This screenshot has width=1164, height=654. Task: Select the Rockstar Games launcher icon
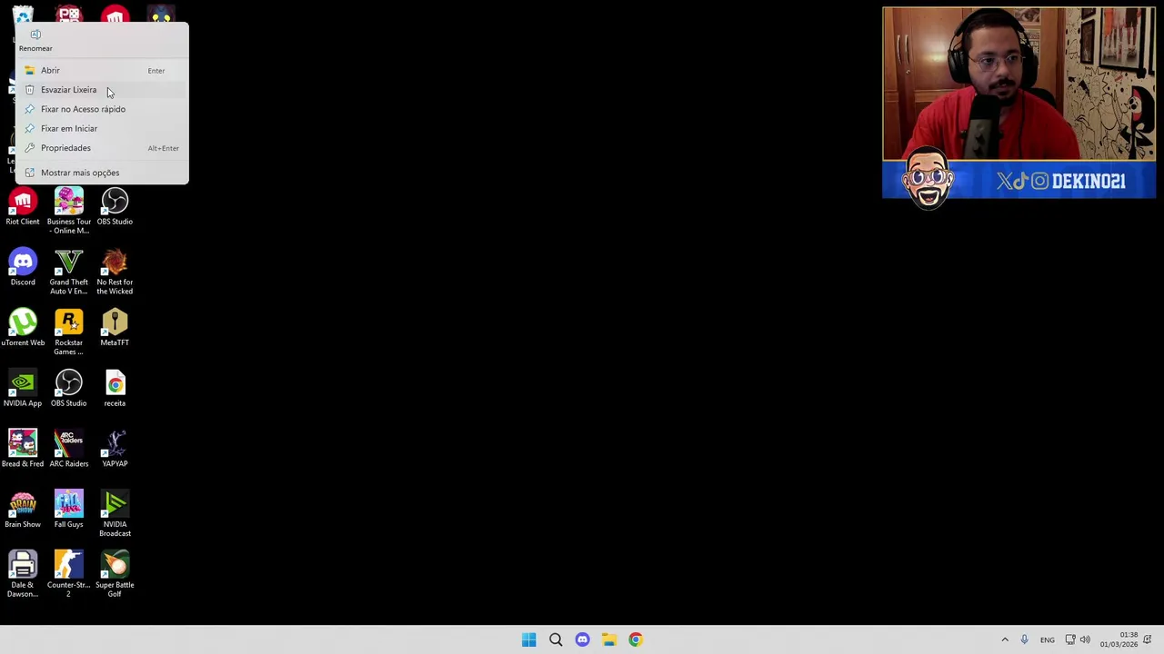point(69,332)
